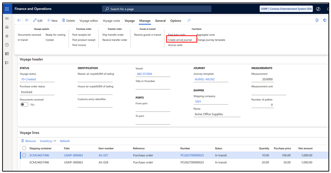Viewport: 331px width, 173px height.
Task: Open item number AS-027 link
Action: pos(103,155)
